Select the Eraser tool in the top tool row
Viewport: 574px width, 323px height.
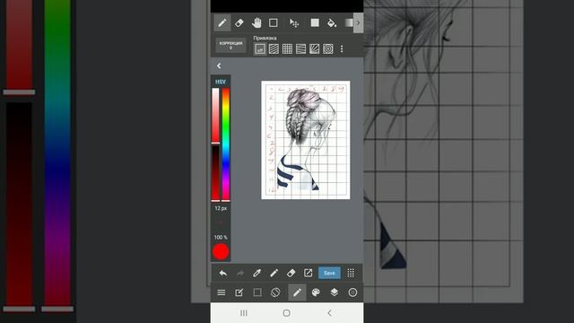coord(239,22)
